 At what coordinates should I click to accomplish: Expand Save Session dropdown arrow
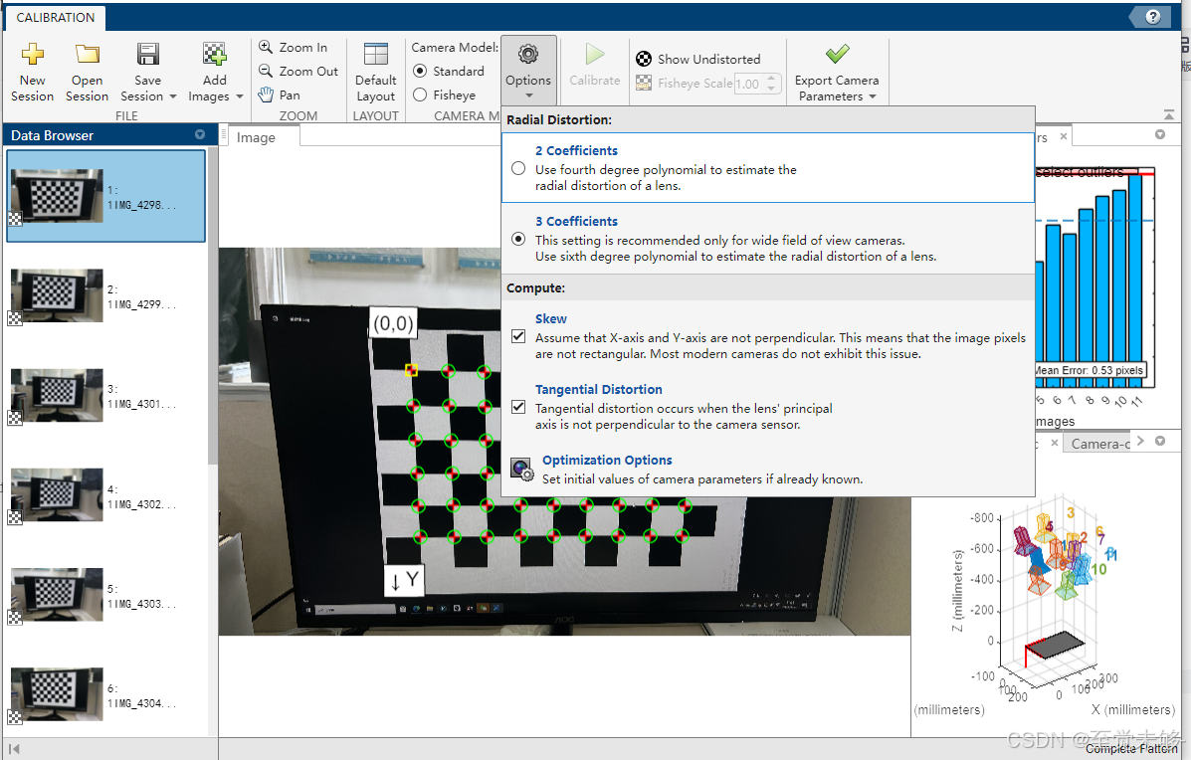[x=173, y=96]
